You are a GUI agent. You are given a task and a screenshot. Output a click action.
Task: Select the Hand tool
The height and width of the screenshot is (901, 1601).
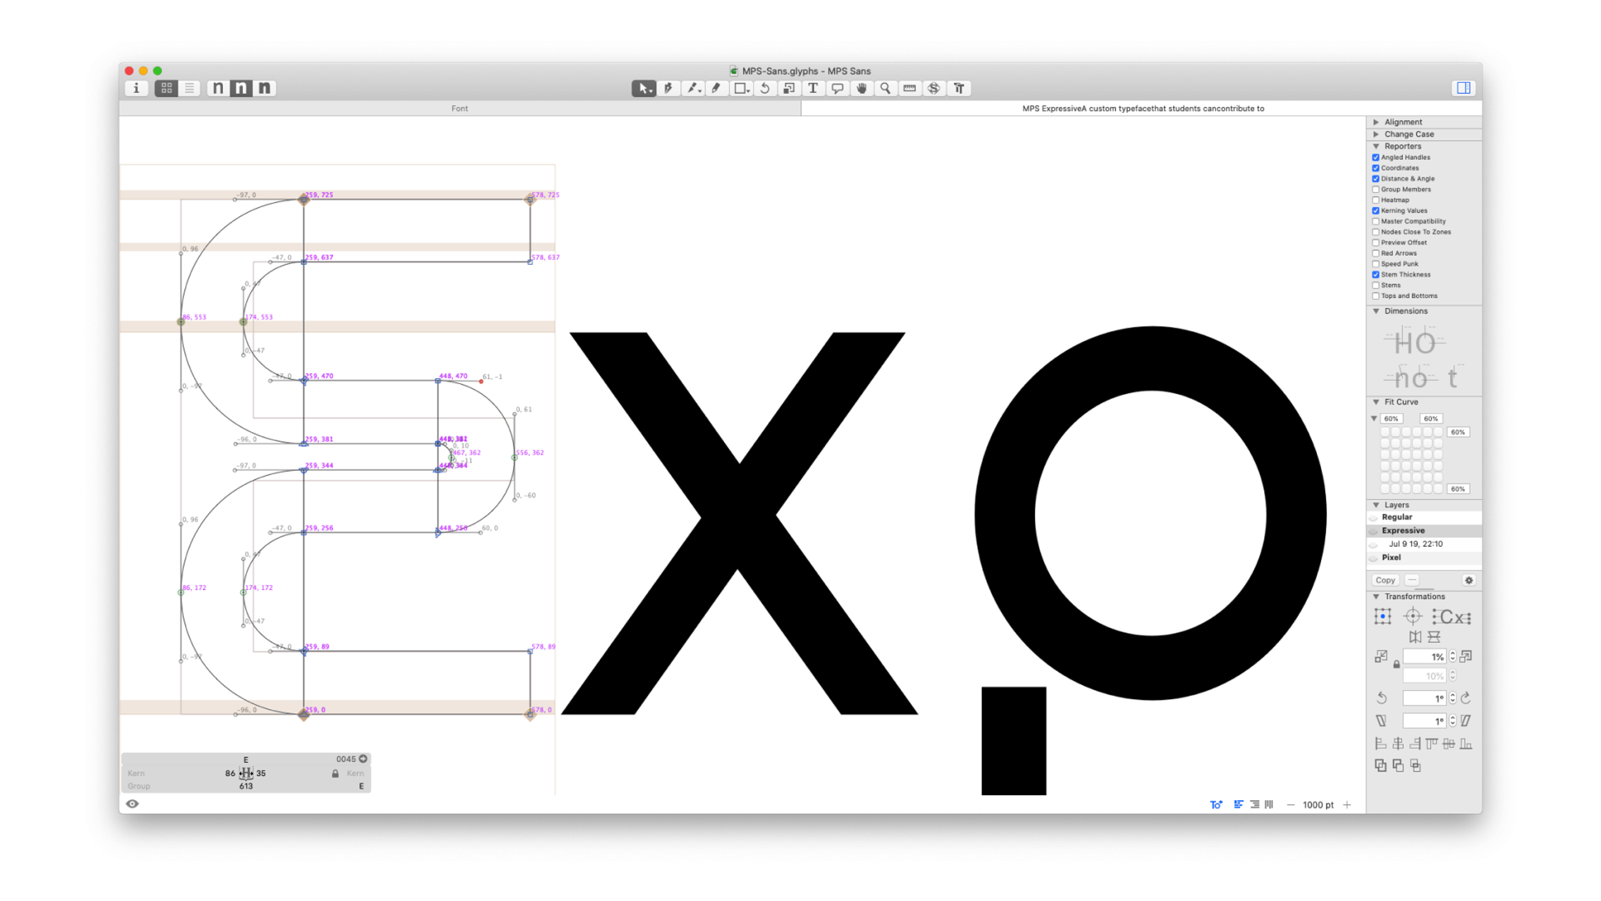tap(861, 88)
